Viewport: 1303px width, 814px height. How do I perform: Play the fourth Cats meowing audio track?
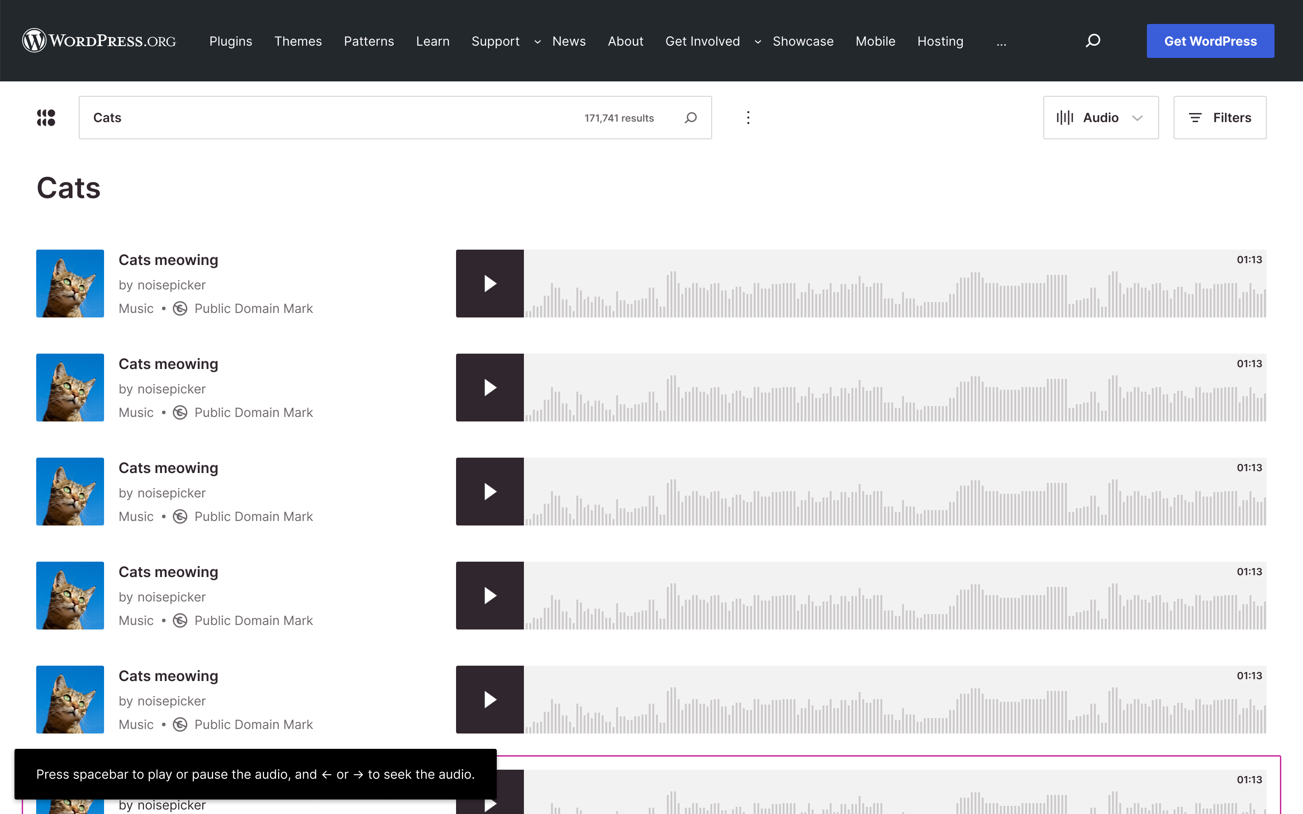point(490,596)
